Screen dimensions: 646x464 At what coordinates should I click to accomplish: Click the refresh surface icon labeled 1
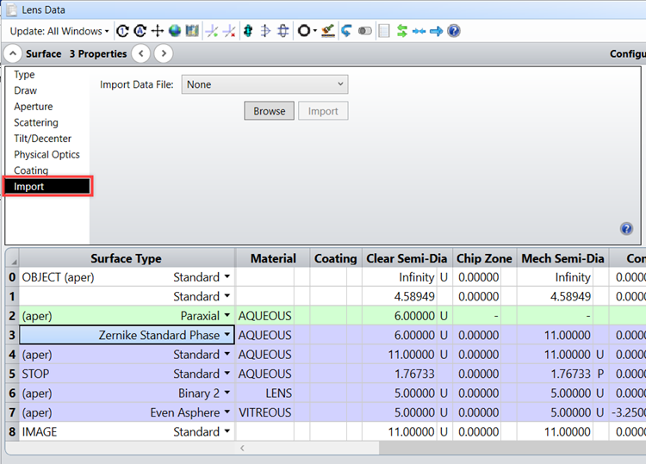tap(122, 31)
